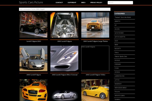This screenshot has height=101, width=152.
Task: Open the FORD category
Action: click(117, 68)
